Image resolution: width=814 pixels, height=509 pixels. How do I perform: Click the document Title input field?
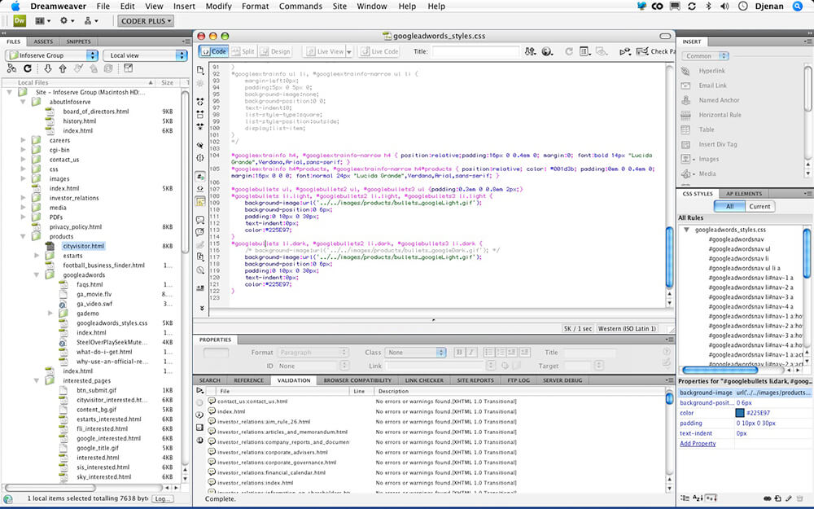coord(476,51)
